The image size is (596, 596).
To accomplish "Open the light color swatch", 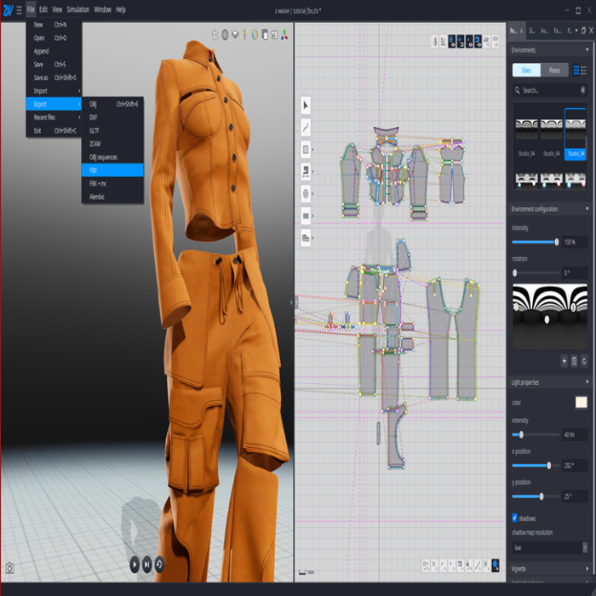I will [x=582, y=402].
